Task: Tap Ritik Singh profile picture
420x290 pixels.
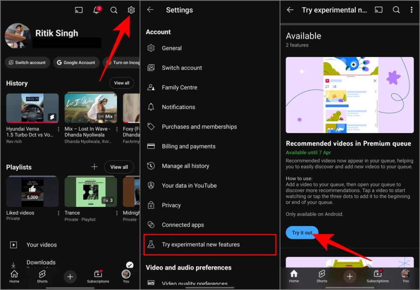Action: coord(18,36)
